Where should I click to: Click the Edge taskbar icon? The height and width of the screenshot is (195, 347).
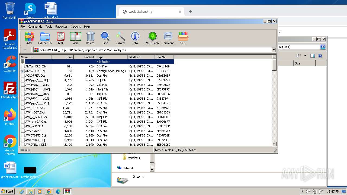click(x=58, y=191)
